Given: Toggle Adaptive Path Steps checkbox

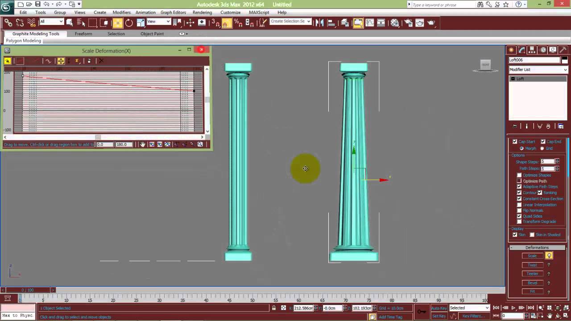Looking at the screenshot, I should 519,186.
